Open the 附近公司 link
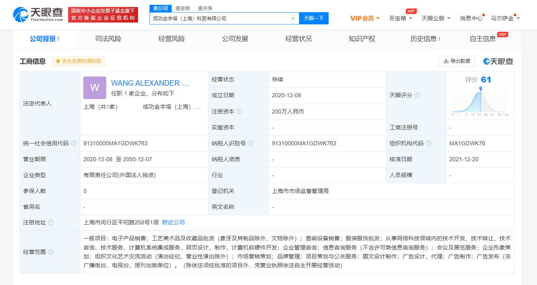537x285 pixels. pyautogui.click(x=173, y=223)
